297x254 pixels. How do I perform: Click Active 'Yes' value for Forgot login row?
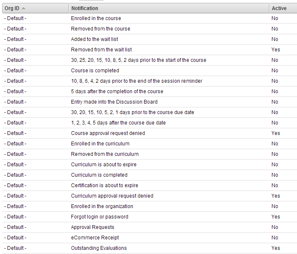coord(276,217)
